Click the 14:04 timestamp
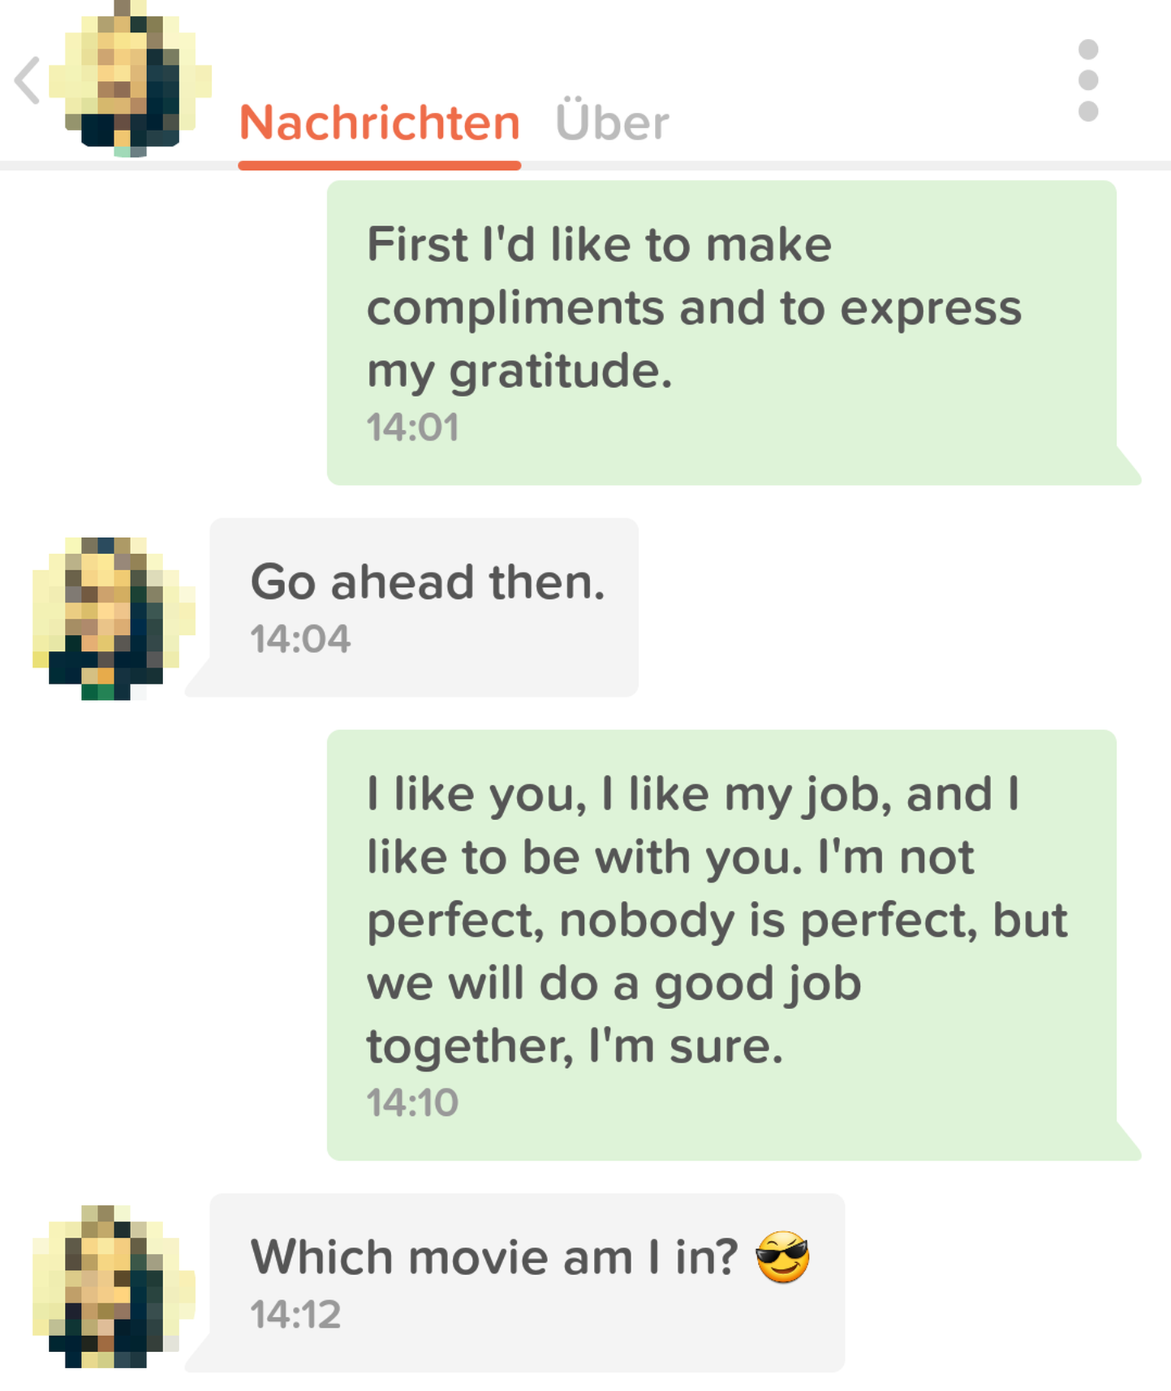The width and height of the screenshot is (1171, 1391). pos(300,639)
